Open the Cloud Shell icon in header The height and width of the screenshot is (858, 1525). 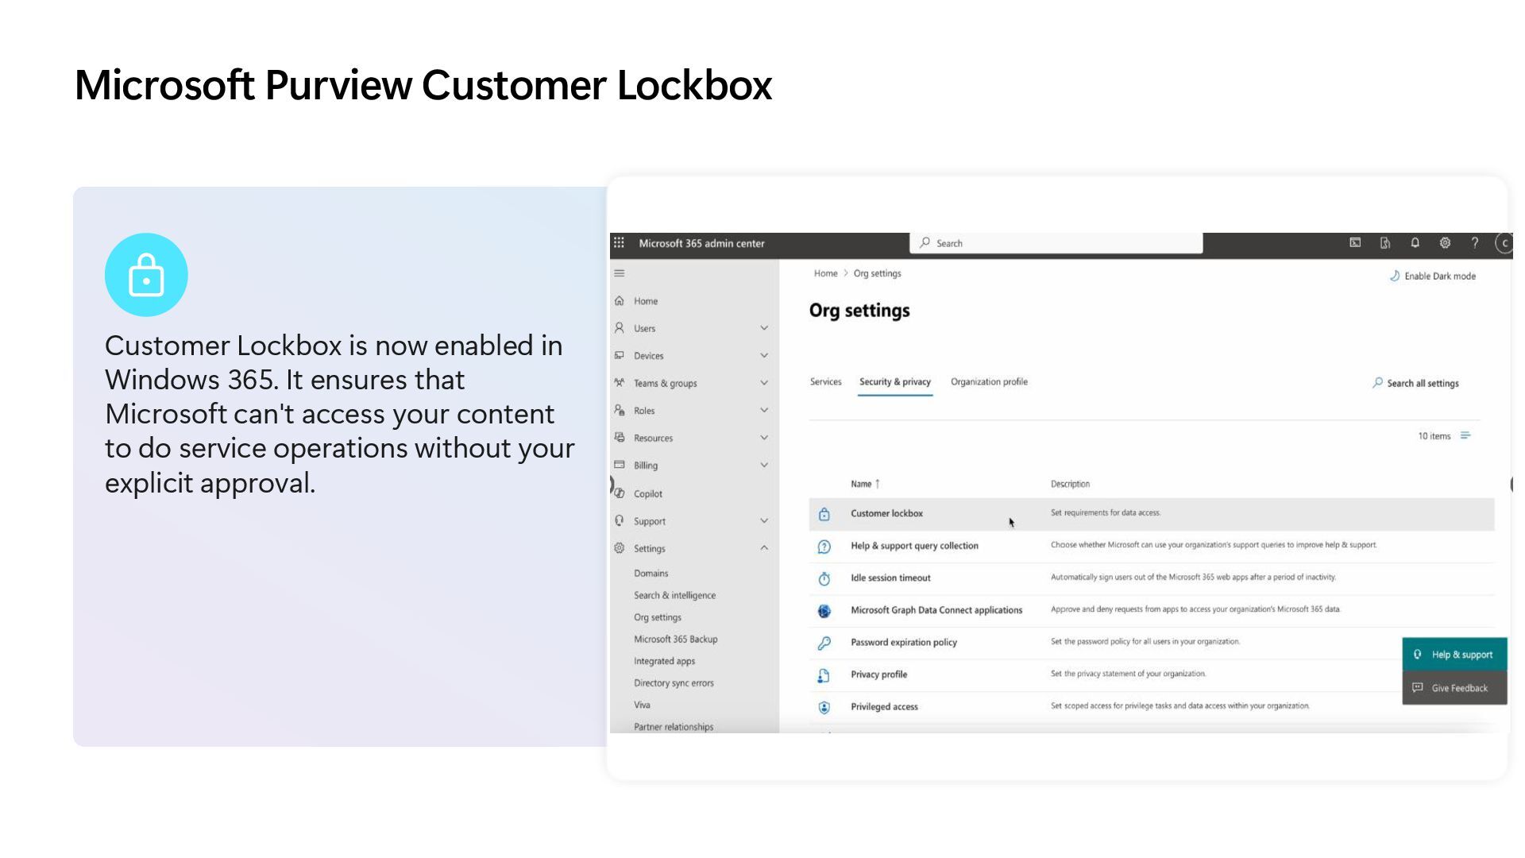coord(1355,243)
